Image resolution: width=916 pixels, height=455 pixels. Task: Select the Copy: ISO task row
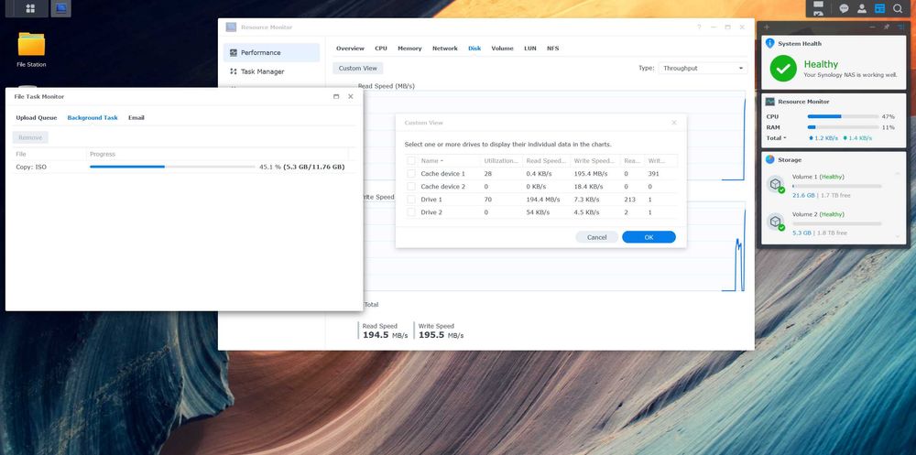pyautogui.click(x=183, y=167)
